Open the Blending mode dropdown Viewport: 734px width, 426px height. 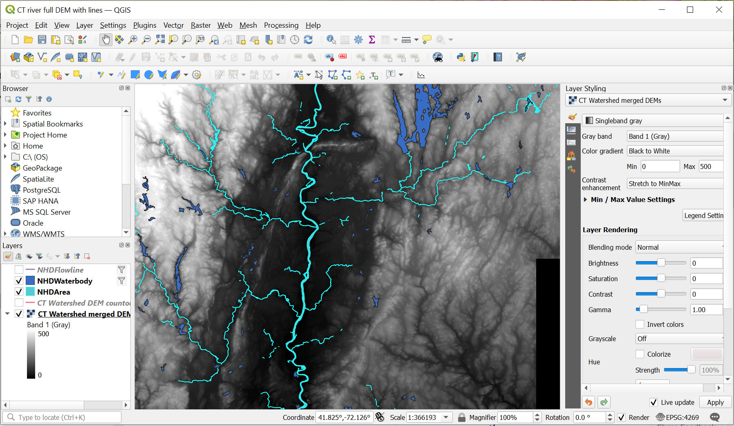point(679,247)
